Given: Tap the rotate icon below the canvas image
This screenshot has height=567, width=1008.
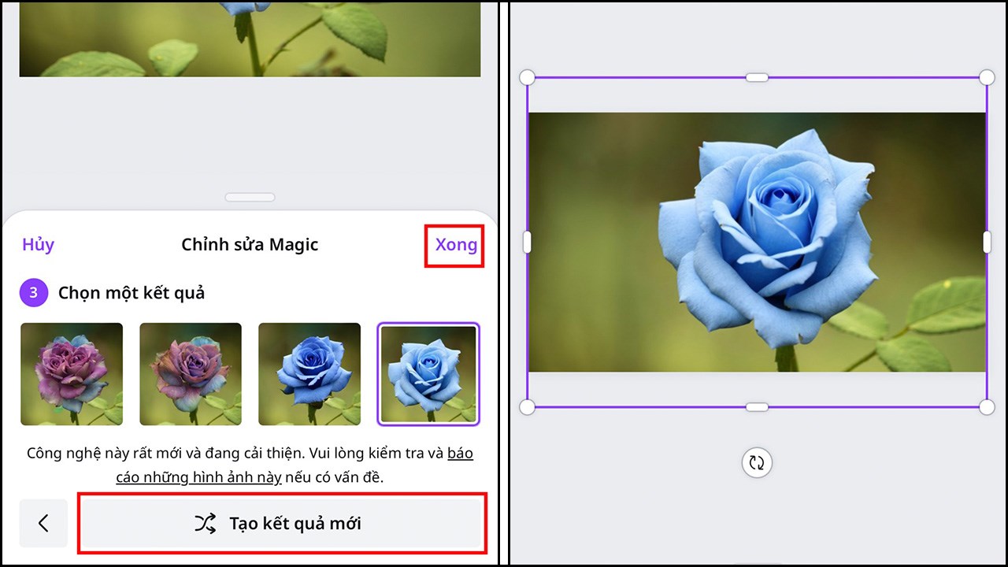Looking at the screenshot, I should (756, 463).
